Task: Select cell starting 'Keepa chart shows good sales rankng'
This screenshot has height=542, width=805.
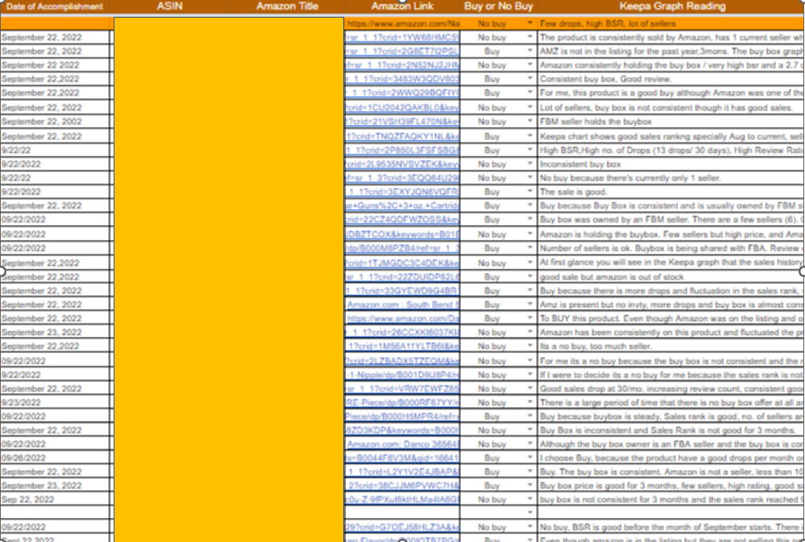Action: point(671,137)
